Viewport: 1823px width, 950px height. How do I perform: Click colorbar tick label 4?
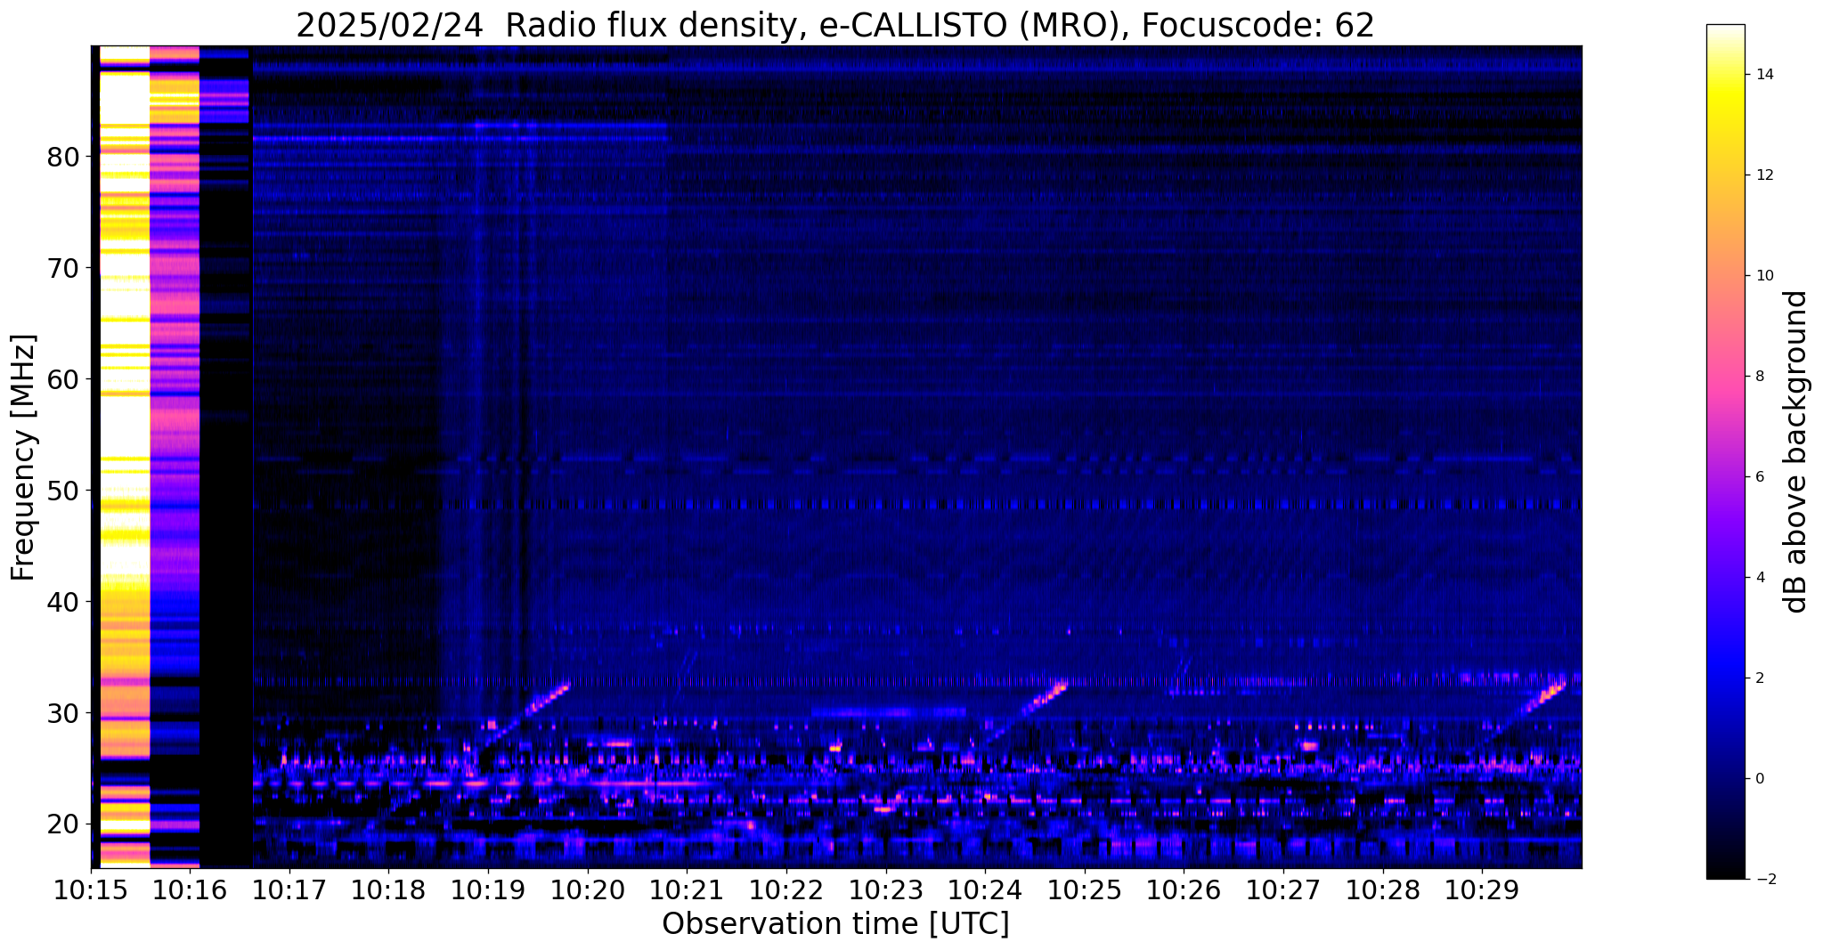click(x=1759, y=578)
